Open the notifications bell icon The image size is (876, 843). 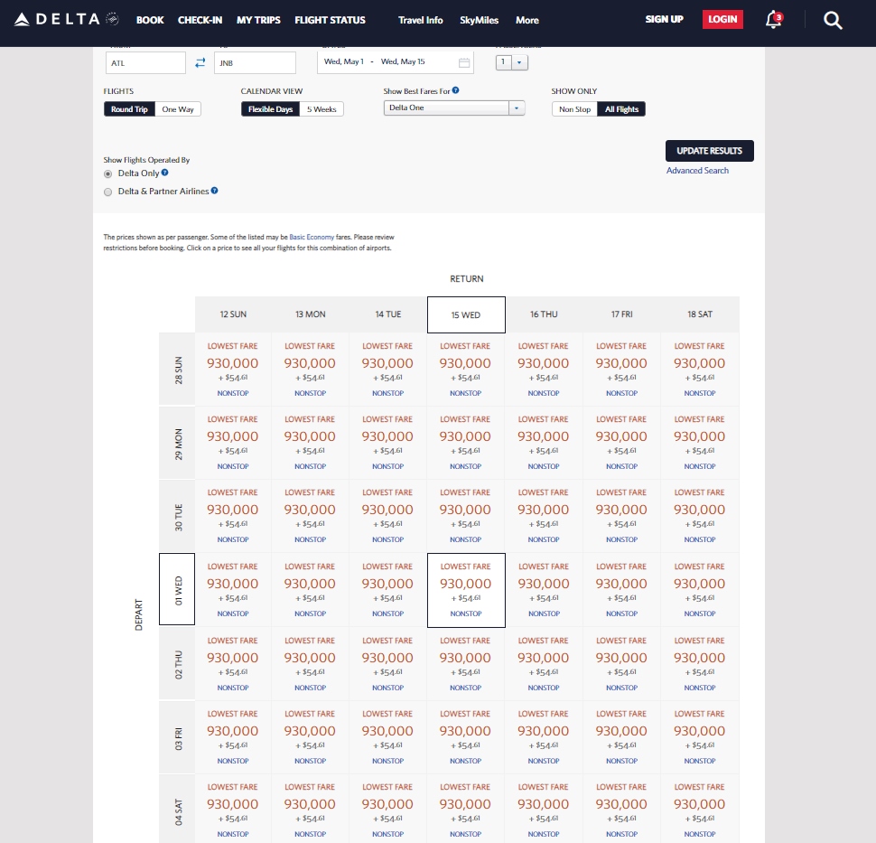point(773,20)
